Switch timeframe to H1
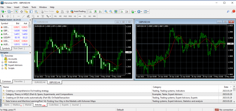This screenshot has width=236, height=111. [75, 16]
